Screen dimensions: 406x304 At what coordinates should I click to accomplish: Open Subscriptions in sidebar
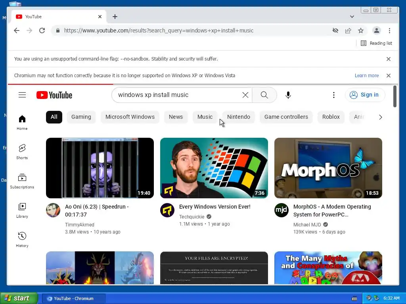(22, 181)
